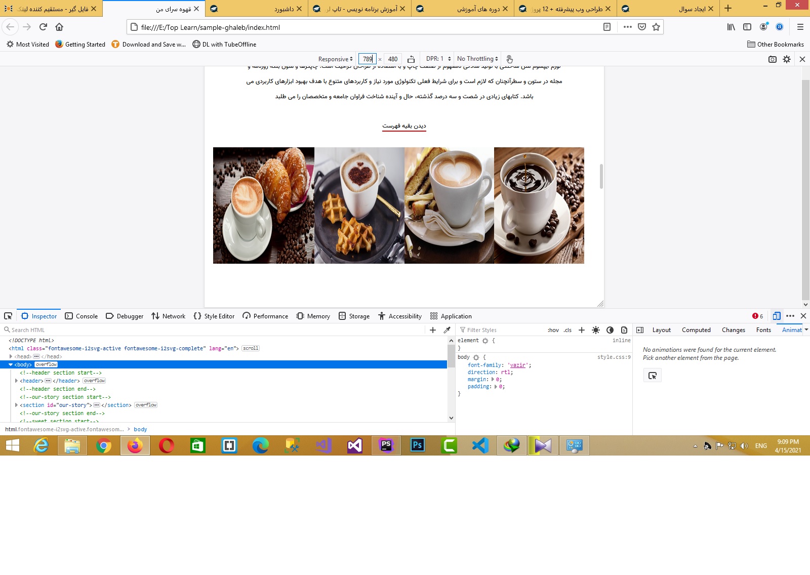Toggle :hov pseudo-class panel
The width and height of the screenshot is (810, 575).
[553, 330]
